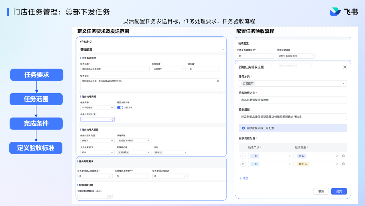Increase 任务处理时长 using the up stepper
This screenshot has width=365, height=206.
tap(112, 118)
